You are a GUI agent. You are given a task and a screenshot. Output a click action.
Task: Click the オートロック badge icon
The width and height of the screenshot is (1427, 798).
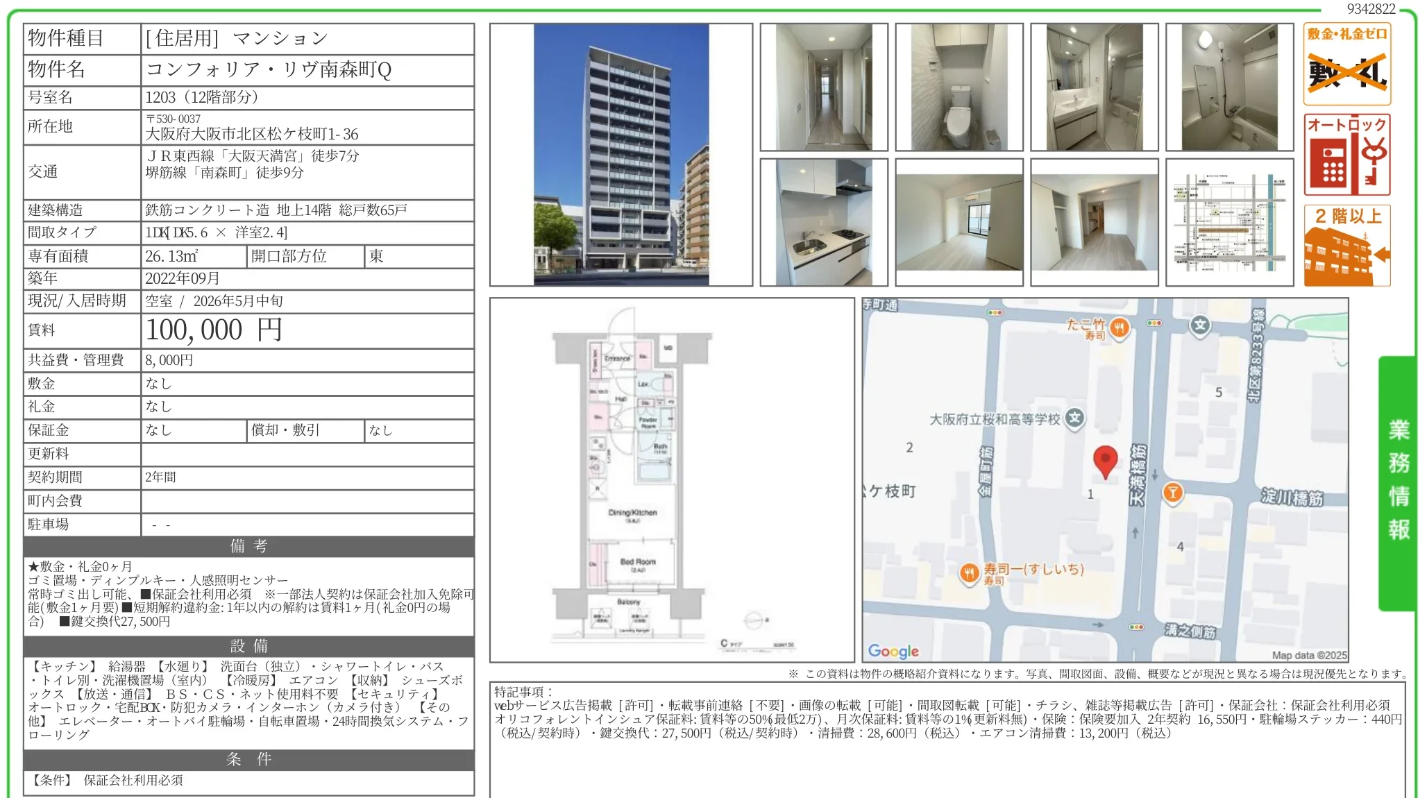point(1346,155)
